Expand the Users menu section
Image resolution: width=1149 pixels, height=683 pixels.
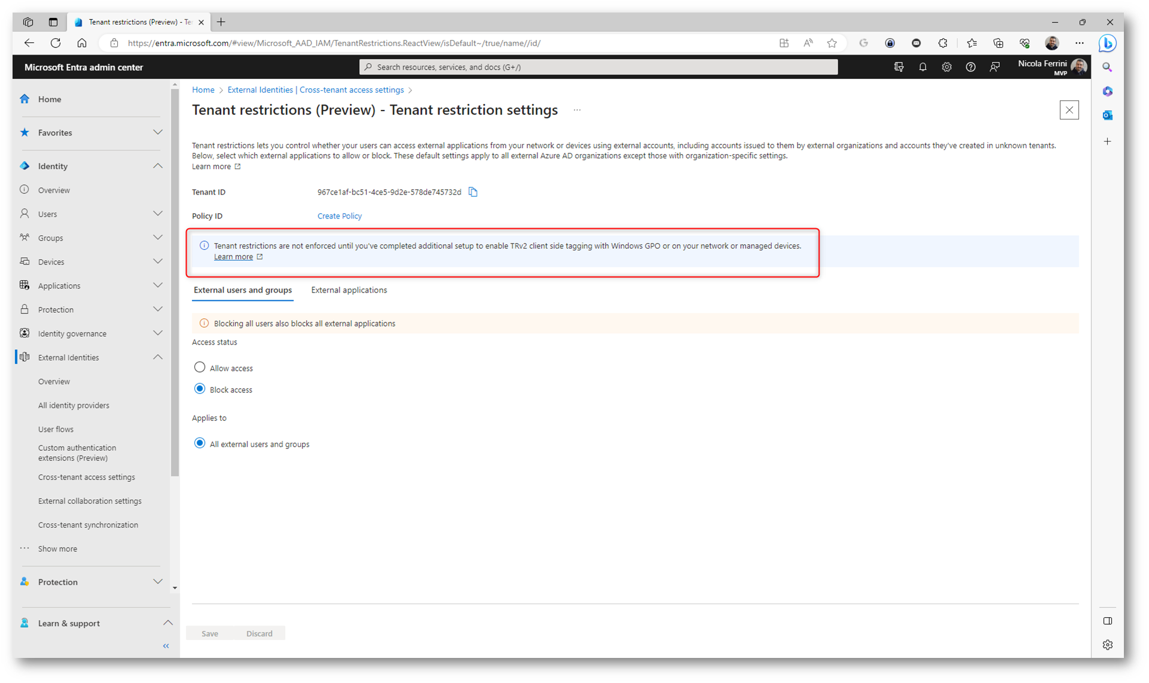tap(157, 214)
